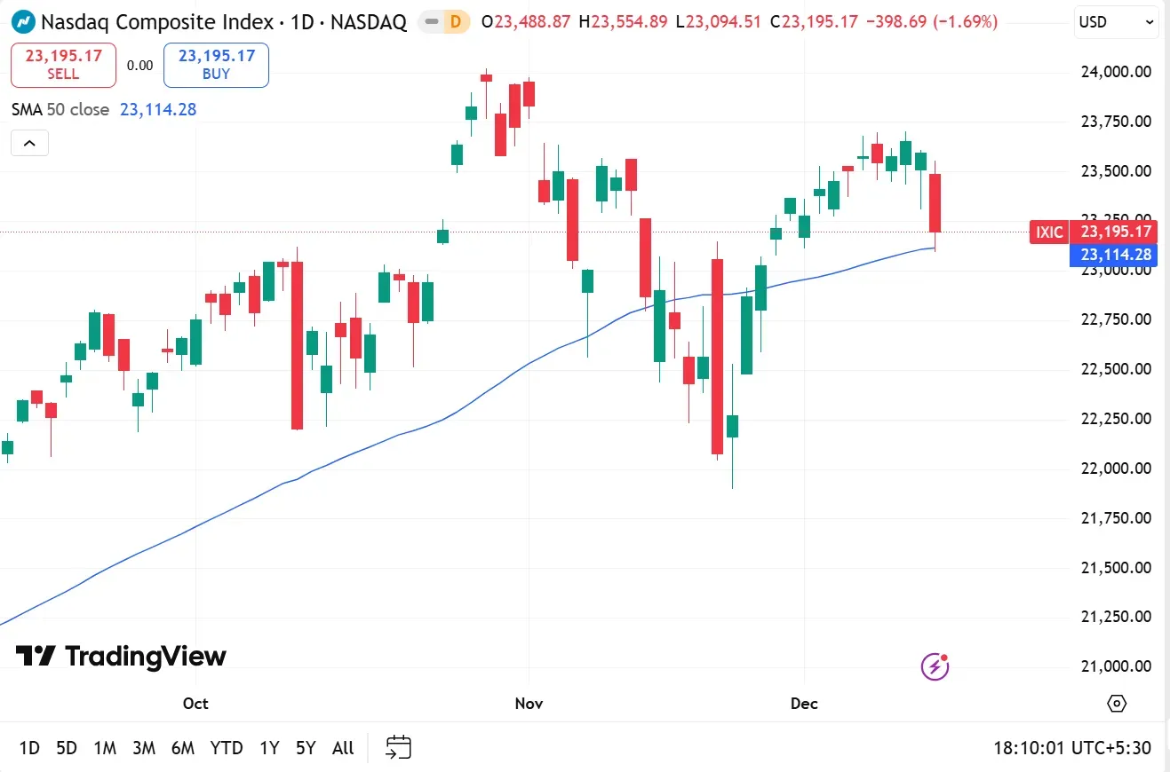Show the All time range
The height and width of the screenshot is (772, 1170).
(343, 748)
